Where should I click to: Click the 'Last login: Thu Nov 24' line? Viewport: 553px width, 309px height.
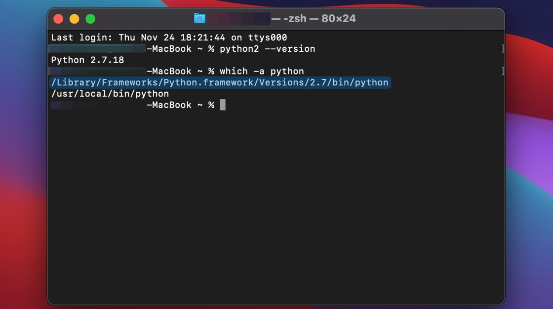point(169,37)
